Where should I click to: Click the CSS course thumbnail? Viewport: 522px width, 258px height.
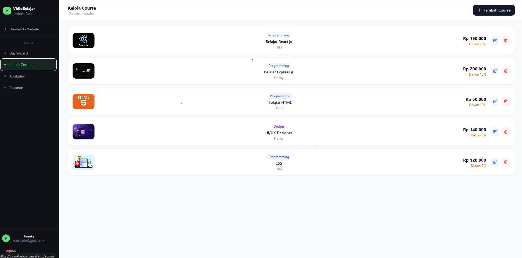pos(84,162)
